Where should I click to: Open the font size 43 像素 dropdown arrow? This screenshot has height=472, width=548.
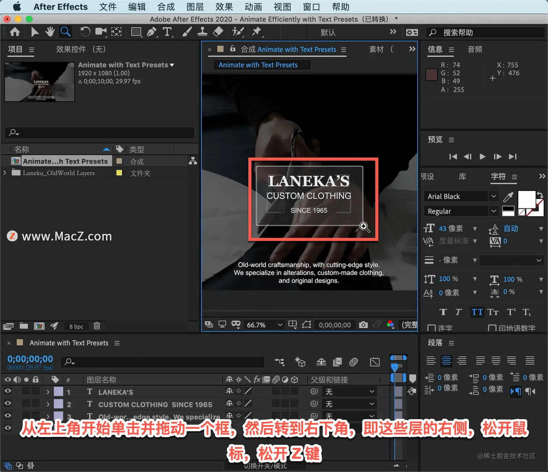click(x=475, y=229)
